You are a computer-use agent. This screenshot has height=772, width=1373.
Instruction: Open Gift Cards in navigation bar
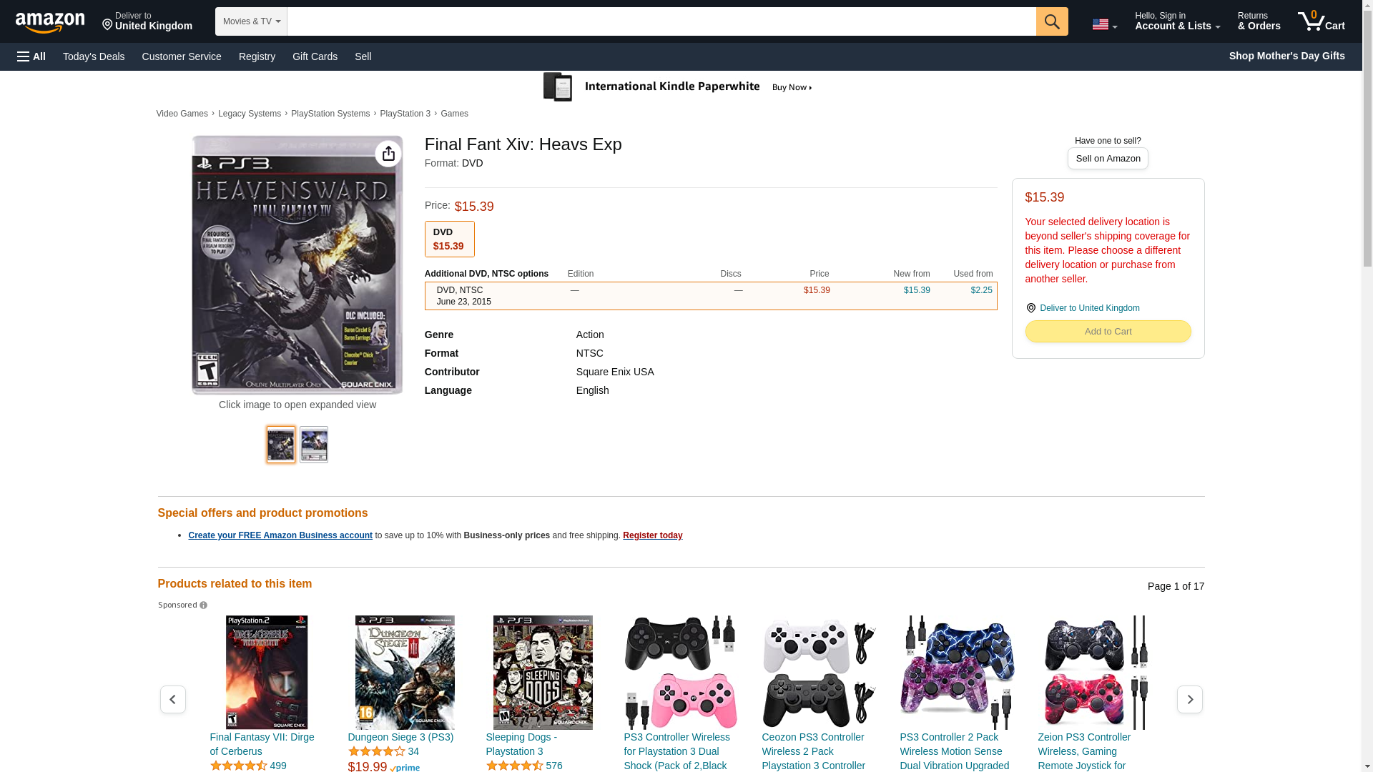tap(315, 56)
